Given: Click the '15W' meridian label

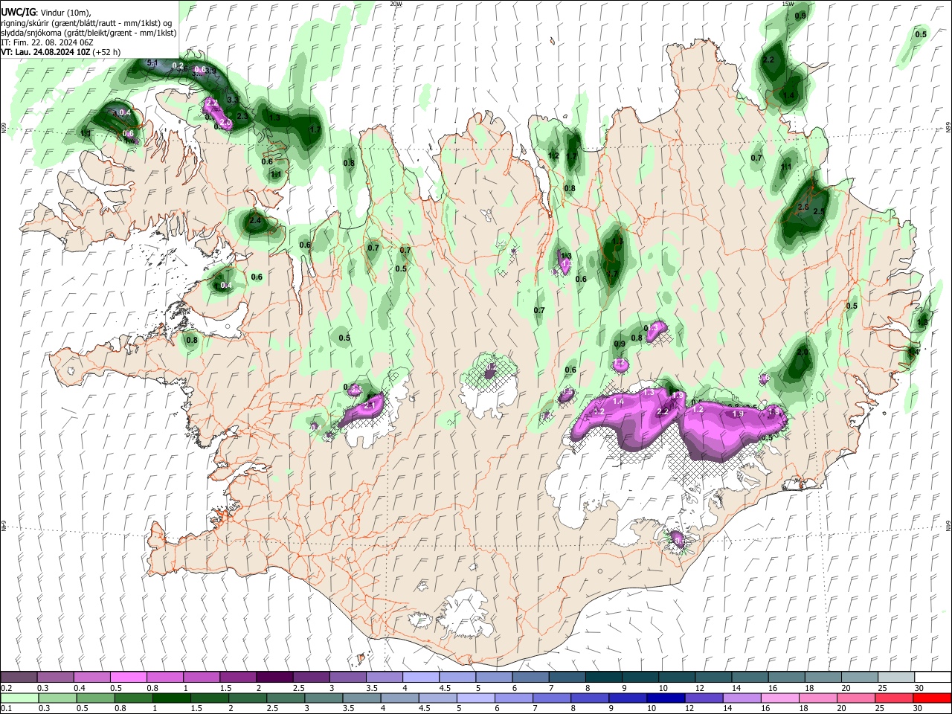Looking at the screenshot, I should pos(788,4).
